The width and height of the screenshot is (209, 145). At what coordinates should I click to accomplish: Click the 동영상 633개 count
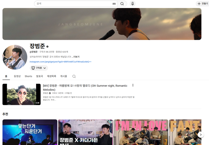pos(62,52)
